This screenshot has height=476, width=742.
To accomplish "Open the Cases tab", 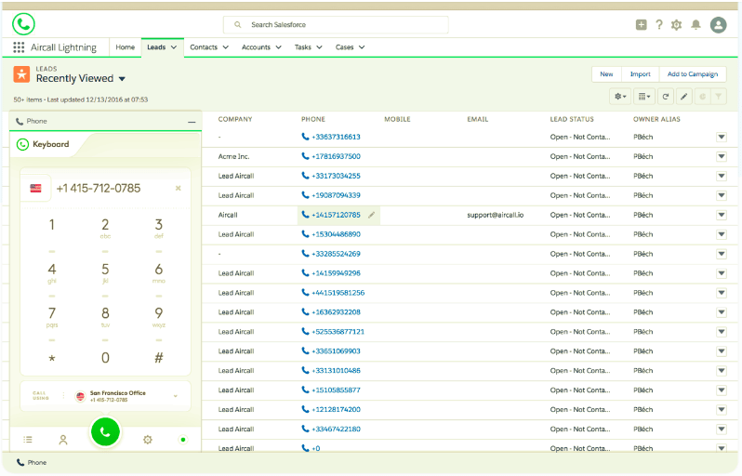I will (344, 47).
